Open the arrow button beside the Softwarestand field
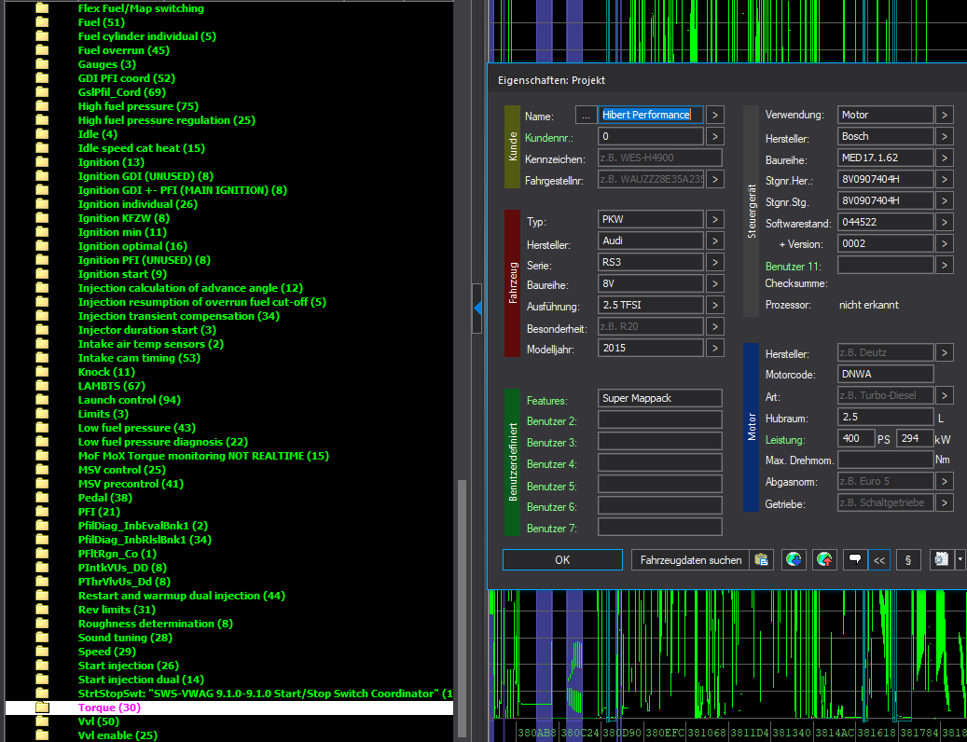The image size is (967, 742). click(945, 222)
